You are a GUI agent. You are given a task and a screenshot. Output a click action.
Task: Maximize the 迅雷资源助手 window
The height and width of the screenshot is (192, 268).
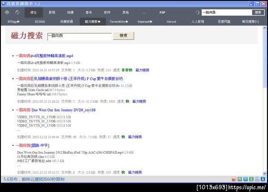257,4
